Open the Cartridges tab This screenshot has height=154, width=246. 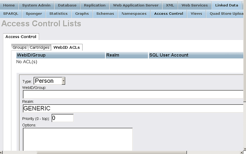point(40,48)
